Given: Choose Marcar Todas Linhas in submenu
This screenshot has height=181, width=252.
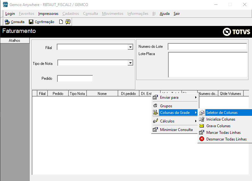Looking at the screenshot, I should point(225,132).
